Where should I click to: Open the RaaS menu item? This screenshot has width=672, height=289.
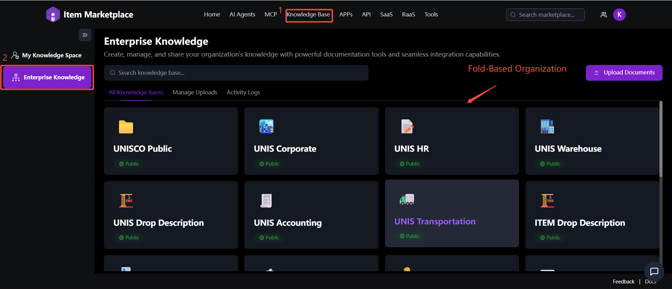tap(408, 14)
